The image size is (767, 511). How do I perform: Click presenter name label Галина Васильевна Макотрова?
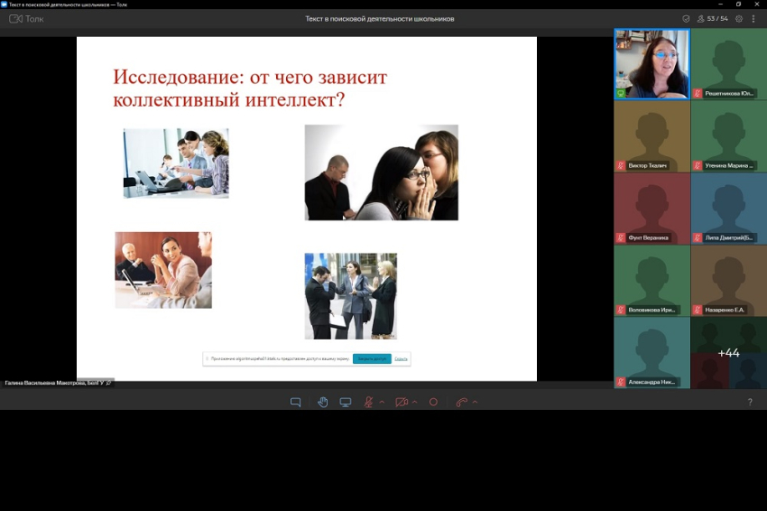pos(55,383)
